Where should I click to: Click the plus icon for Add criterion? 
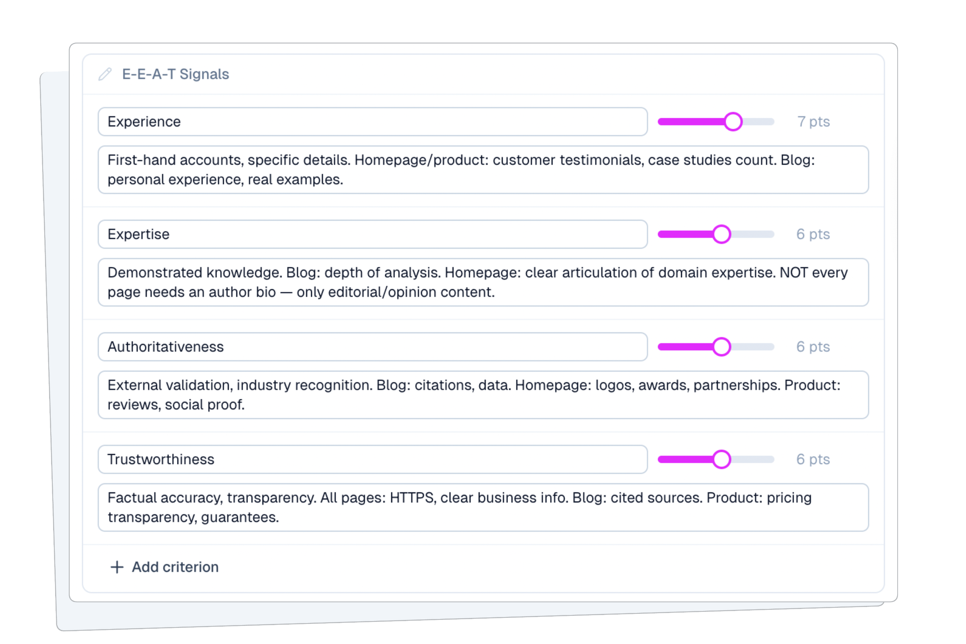(x=117, y=567)
